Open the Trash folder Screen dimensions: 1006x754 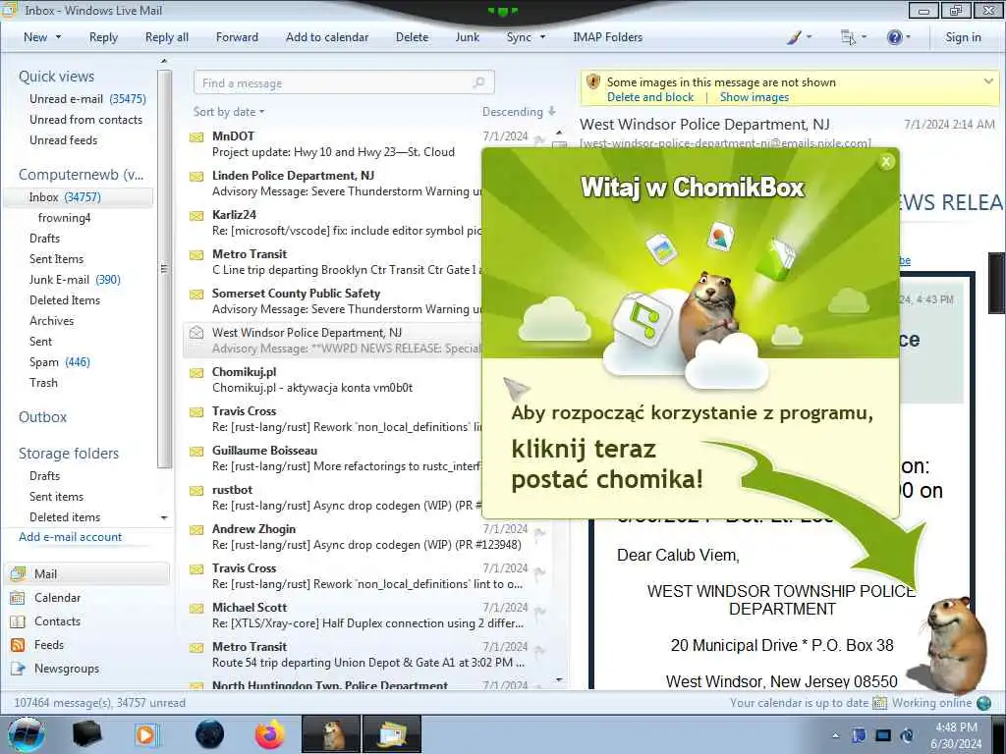[x=43, y=382]
